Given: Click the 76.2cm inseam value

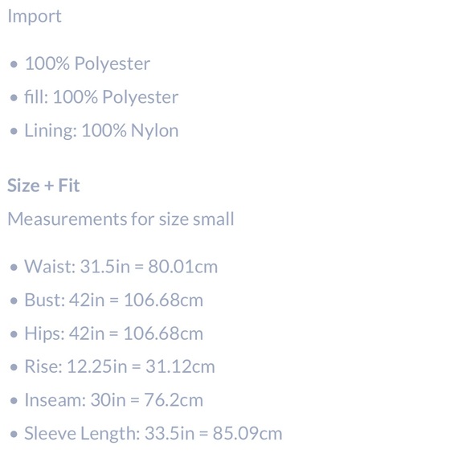Looking at the screenshot, I should [x=174, y=400].
